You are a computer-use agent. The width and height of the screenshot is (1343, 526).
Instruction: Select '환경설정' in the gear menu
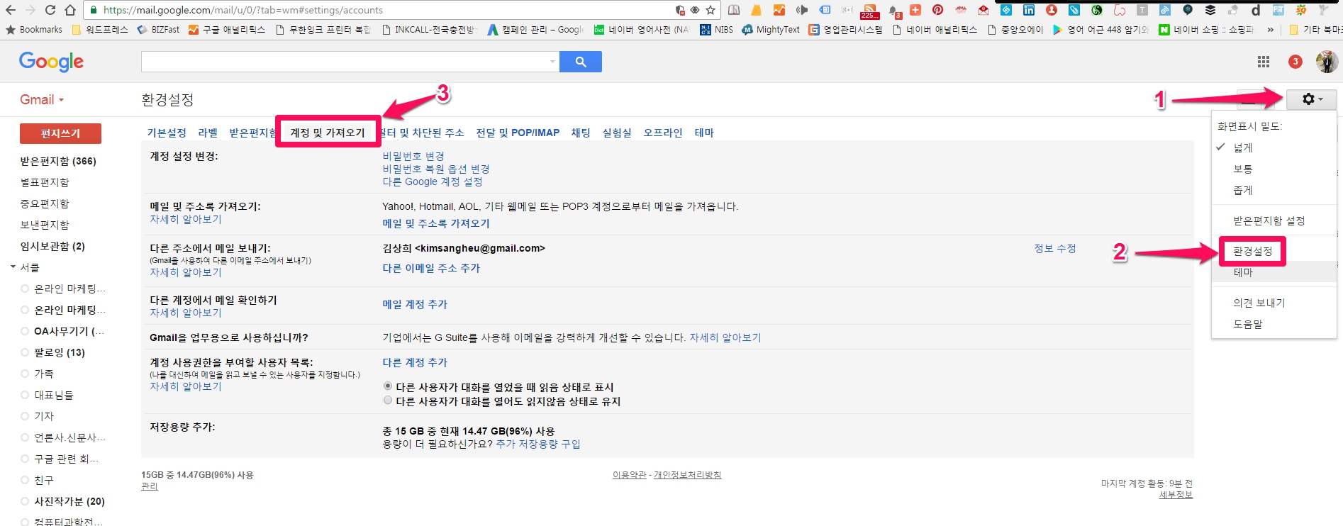coord(1252,251)
